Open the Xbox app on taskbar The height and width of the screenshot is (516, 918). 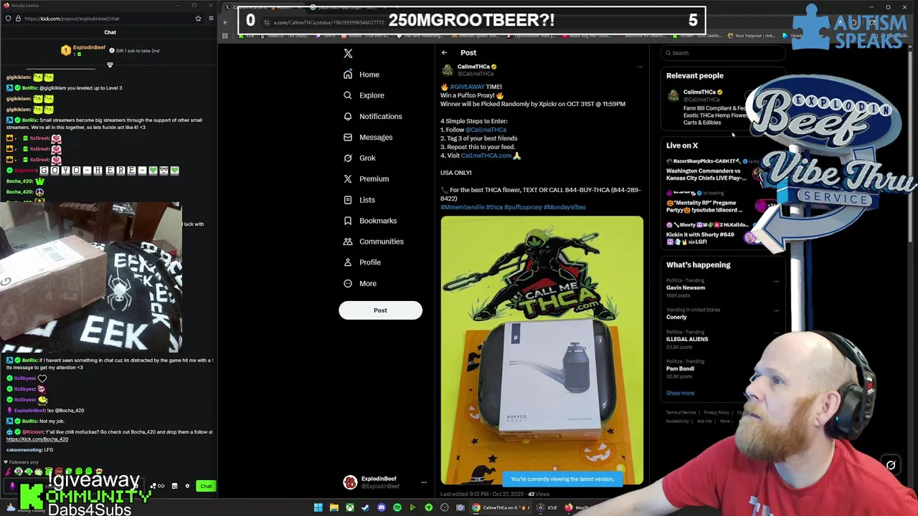point(349,507)
